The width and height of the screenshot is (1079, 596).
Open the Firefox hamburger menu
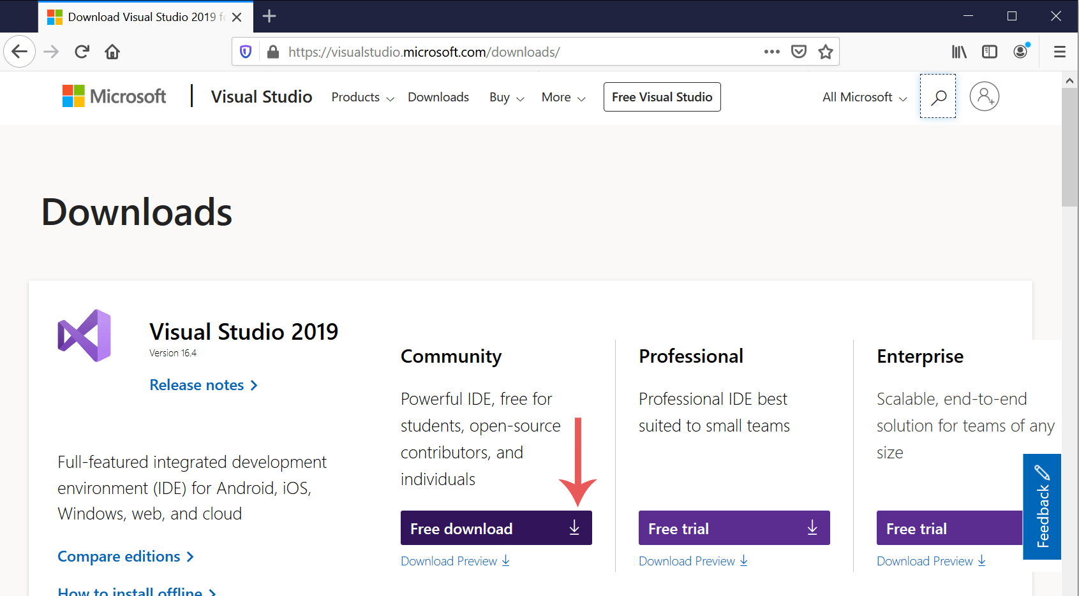pyautogui.click(x=1060, y=52)
